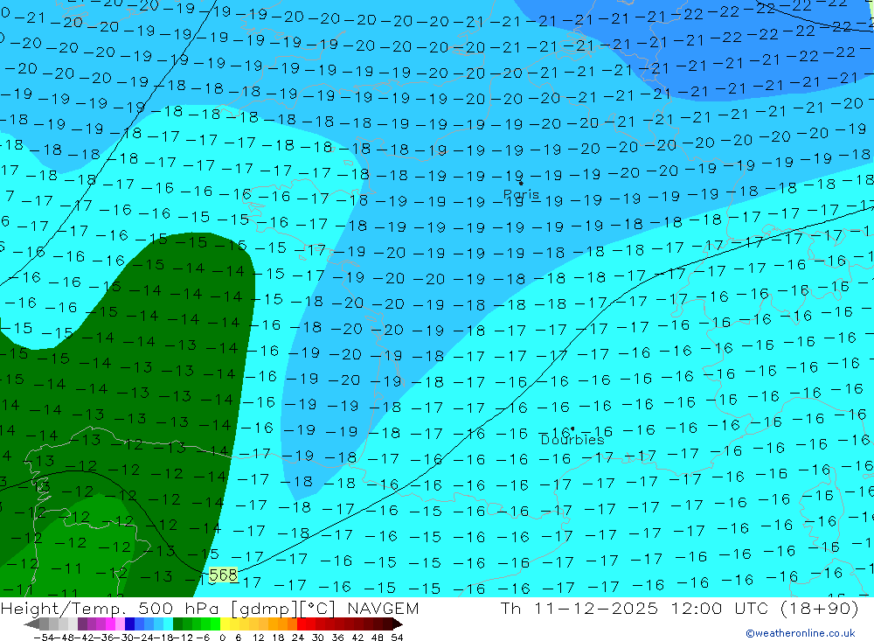Screen dimensions: 874x641
Task: Click the '54' legend scale maximum value
Action: [x=397, y=638]
